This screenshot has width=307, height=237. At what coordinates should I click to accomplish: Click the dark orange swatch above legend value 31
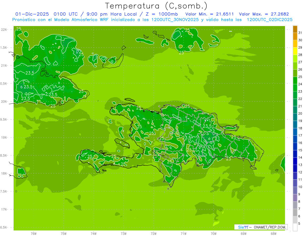(x=295, y=29)
